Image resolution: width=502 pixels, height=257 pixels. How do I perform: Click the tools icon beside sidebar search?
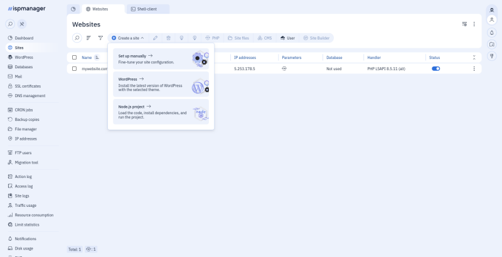(x=22, y=24)
